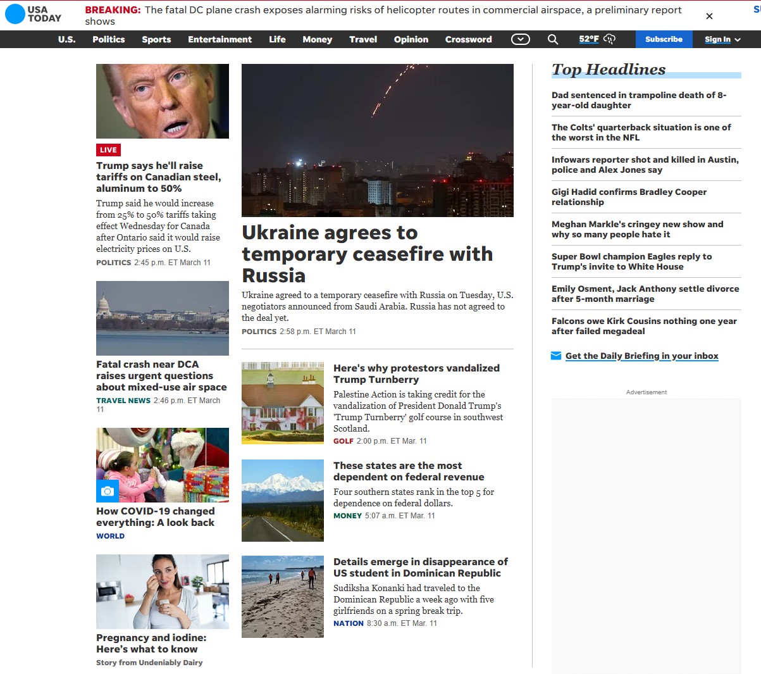Open Dad sentenced in trampoline death headline
Viewport: 761px width, 674px height.
pyautogui.click(x=639, y=100)
